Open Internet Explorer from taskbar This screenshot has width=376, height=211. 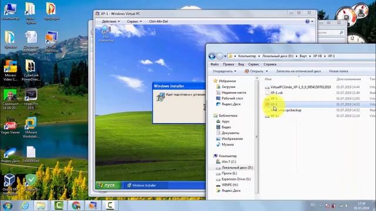25,206
